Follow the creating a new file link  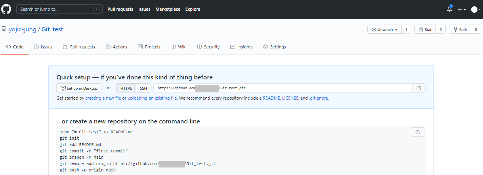(103, 98)
